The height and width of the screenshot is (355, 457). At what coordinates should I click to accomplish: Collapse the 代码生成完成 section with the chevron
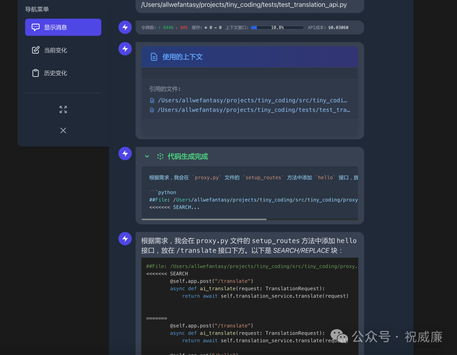(147, 157)
